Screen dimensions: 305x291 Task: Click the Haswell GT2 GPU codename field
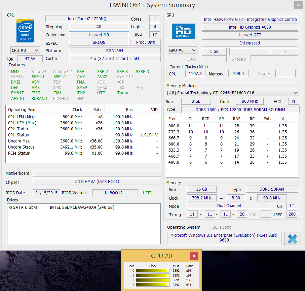tap(250, 35)
